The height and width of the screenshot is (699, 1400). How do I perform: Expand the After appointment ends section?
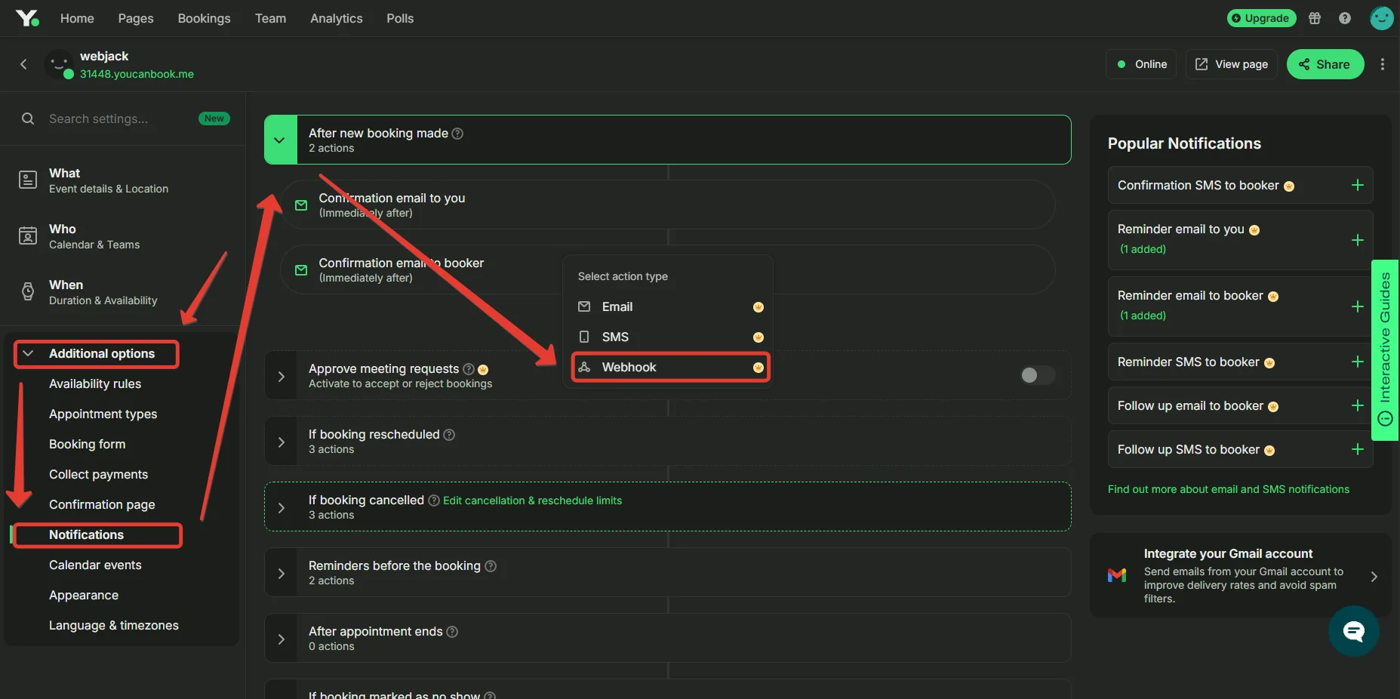click(281, 639)
